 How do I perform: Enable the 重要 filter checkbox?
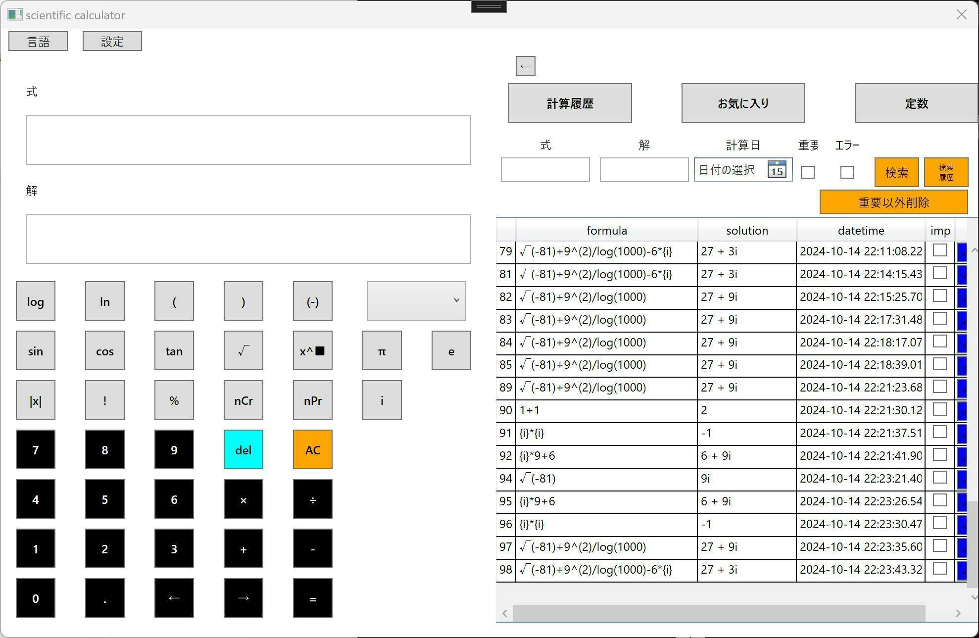coord(807,172)
